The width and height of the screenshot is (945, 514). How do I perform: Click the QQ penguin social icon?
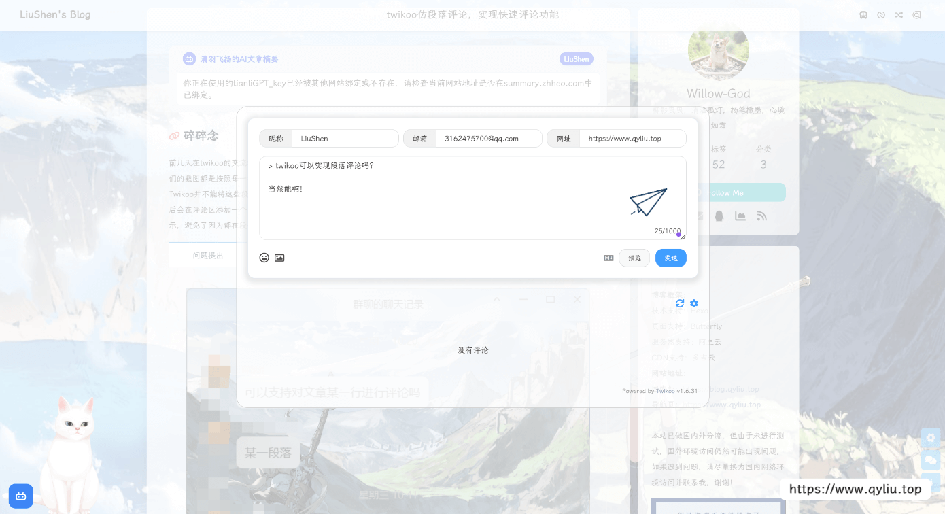(x=719, y=216)
